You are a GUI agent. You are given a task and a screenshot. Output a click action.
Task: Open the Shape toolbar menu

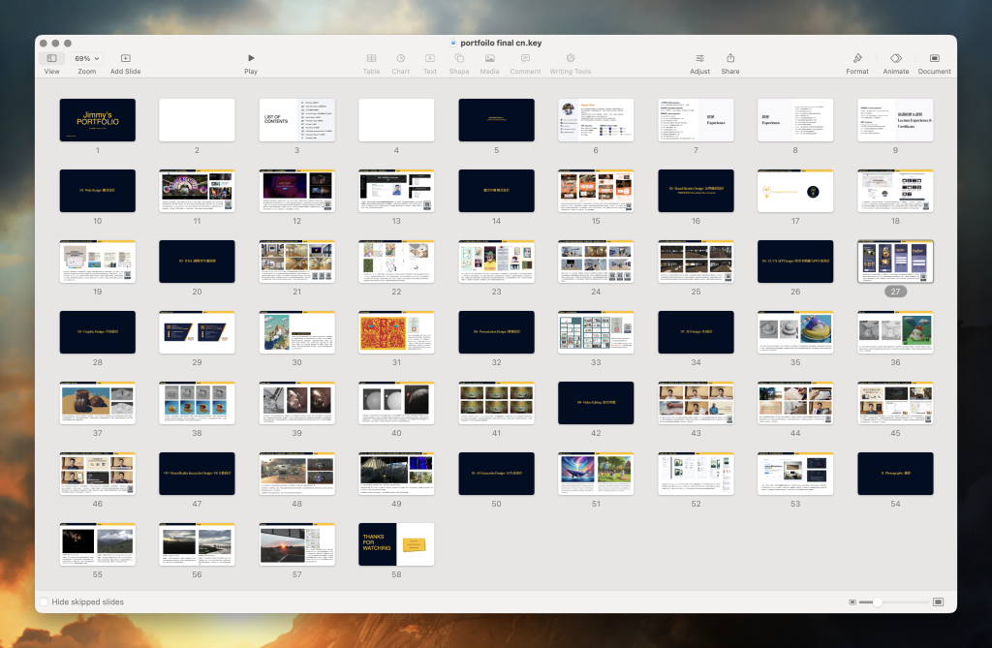coord(459,59)
